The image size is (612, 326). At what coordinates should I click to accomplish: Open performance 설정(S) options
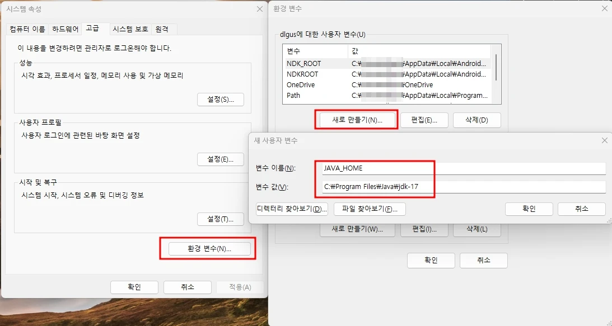[221, 100]
